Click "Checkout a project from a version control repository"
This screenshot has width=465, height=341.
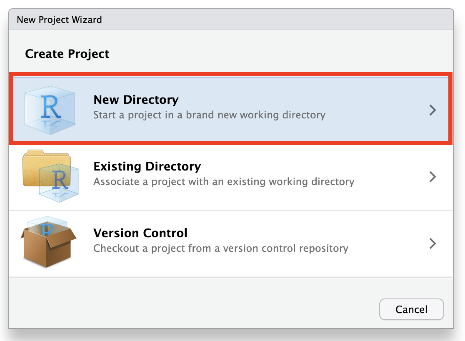221,248
